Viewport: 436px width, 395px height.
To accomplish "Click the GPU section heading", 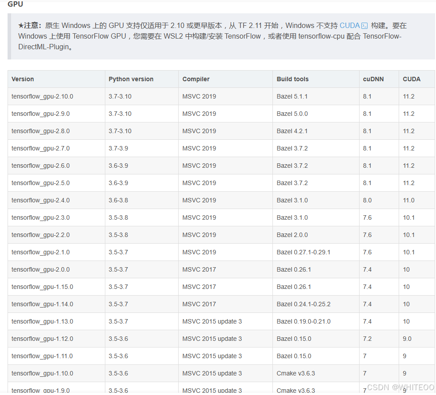I will 15,4.
